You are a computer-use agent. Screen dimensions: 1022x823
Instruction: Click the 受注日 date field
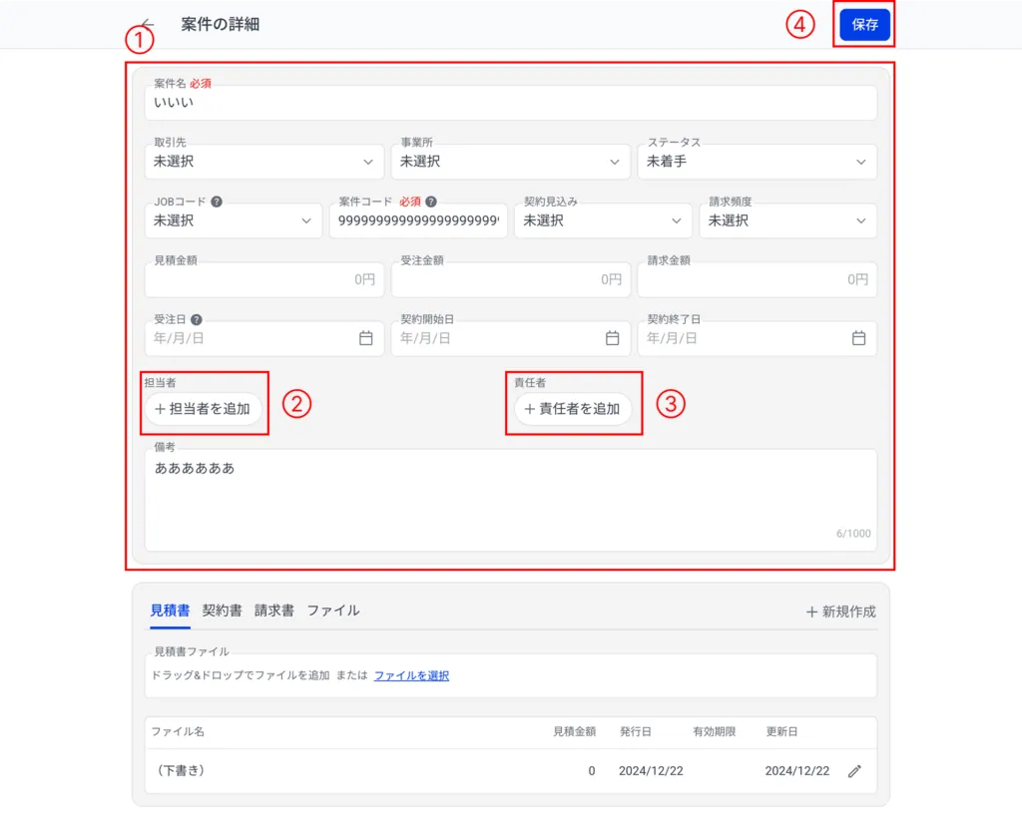[263, 338]
